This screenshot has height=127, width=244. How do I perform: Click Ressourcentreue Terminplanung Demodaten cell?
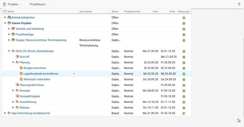pyautogui.click(x=90, y=43)
